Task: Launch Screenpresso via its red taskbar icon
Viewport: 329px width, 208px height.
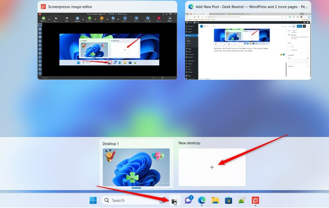Action: click(x=255, y=200)
